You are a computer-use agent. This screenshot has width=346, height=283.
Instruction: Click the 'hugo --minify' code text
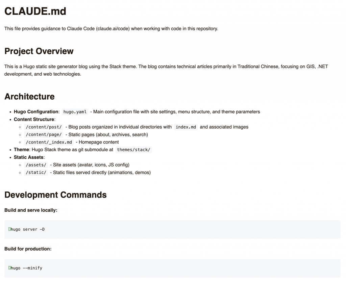point(26,268)
